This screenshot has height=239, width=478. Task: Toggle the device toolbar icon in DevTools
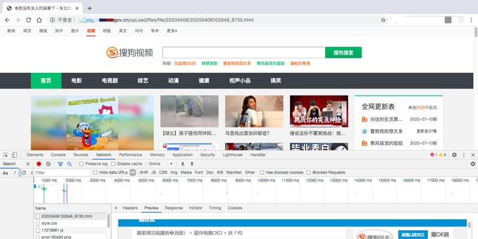tap(14, 155)
